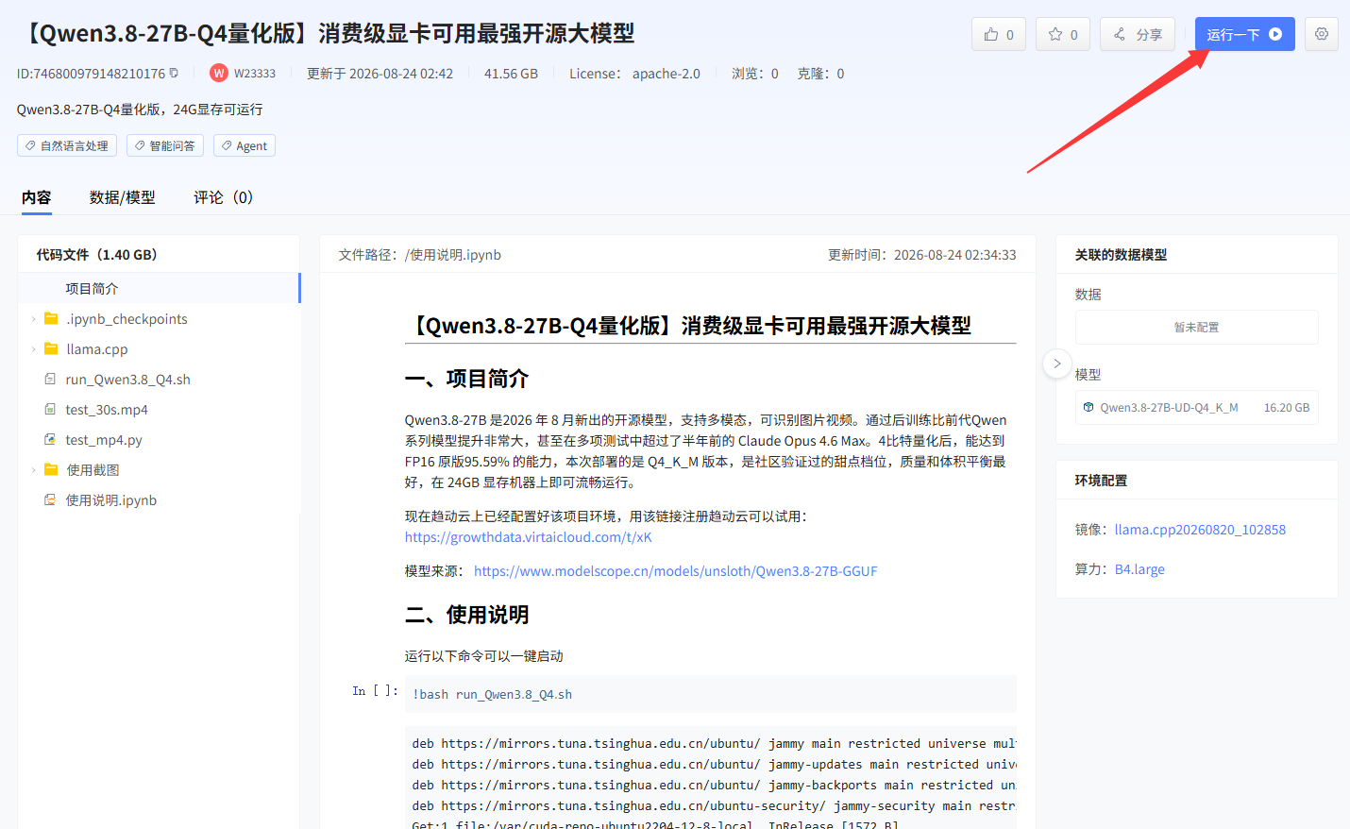Click the "更新于 2026-08-24 02:42" text
The image size is (1350, 829).
tap(380, 74)
